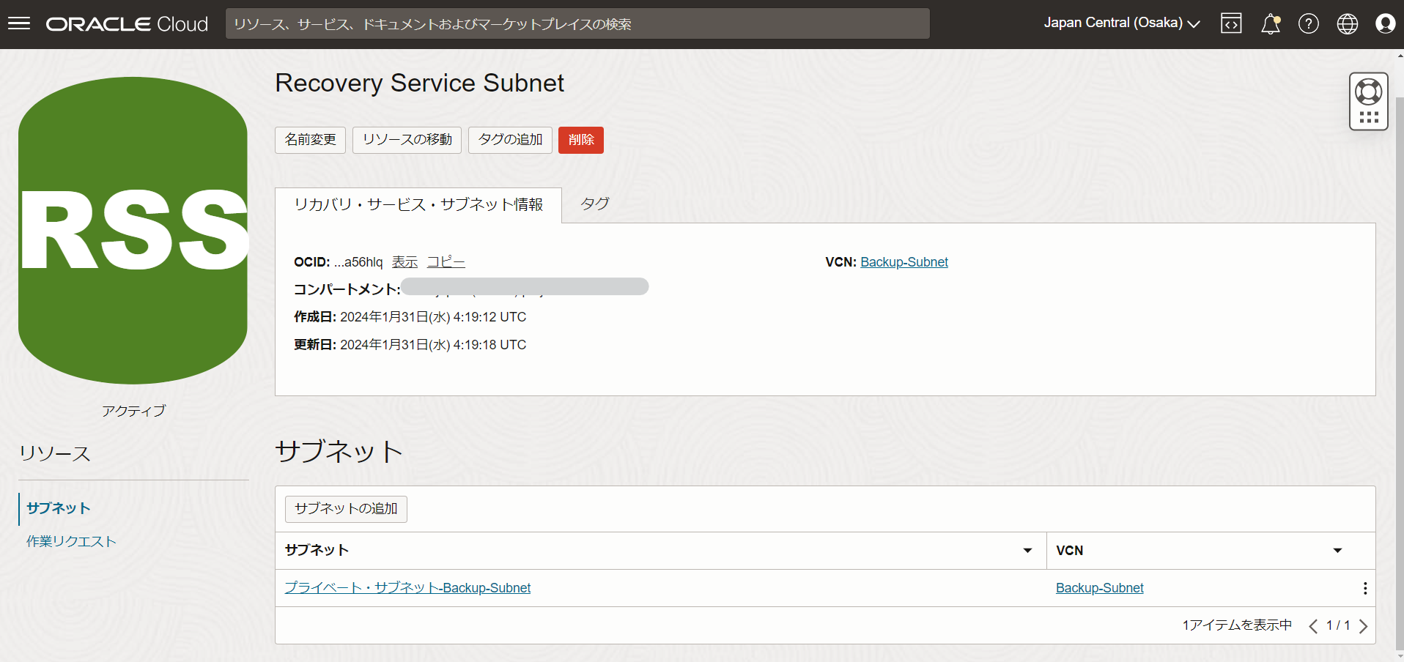Open the floating support lifebuoy widget
The height and width of the screenshot is (662, 1404).
click(x=1368, y=93)
